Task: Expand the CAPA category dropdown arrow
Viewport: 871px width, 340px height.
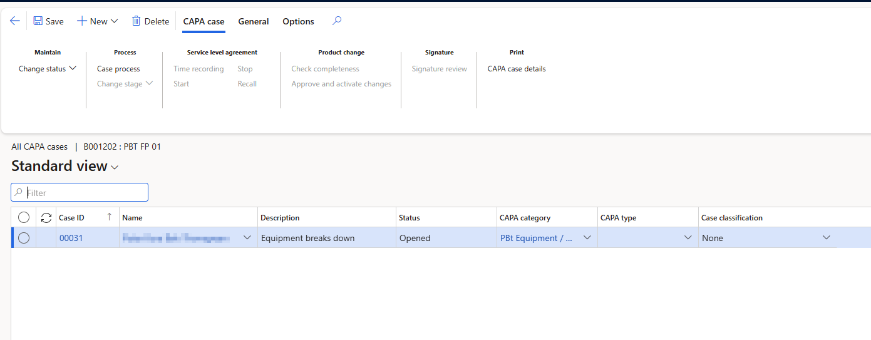Action: point(587,238)
